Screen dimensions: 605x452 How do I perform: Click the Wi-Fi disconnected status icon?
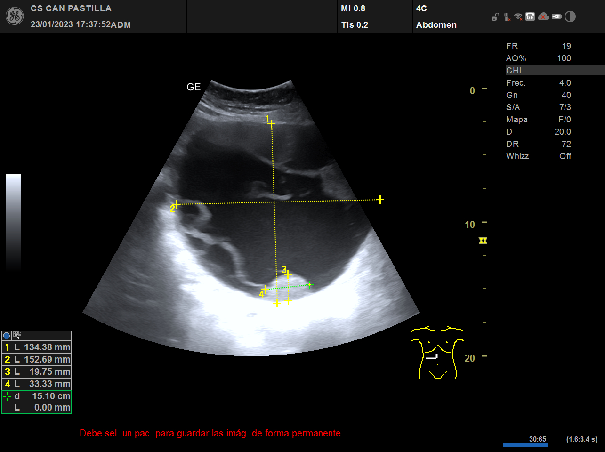[518, 17]
